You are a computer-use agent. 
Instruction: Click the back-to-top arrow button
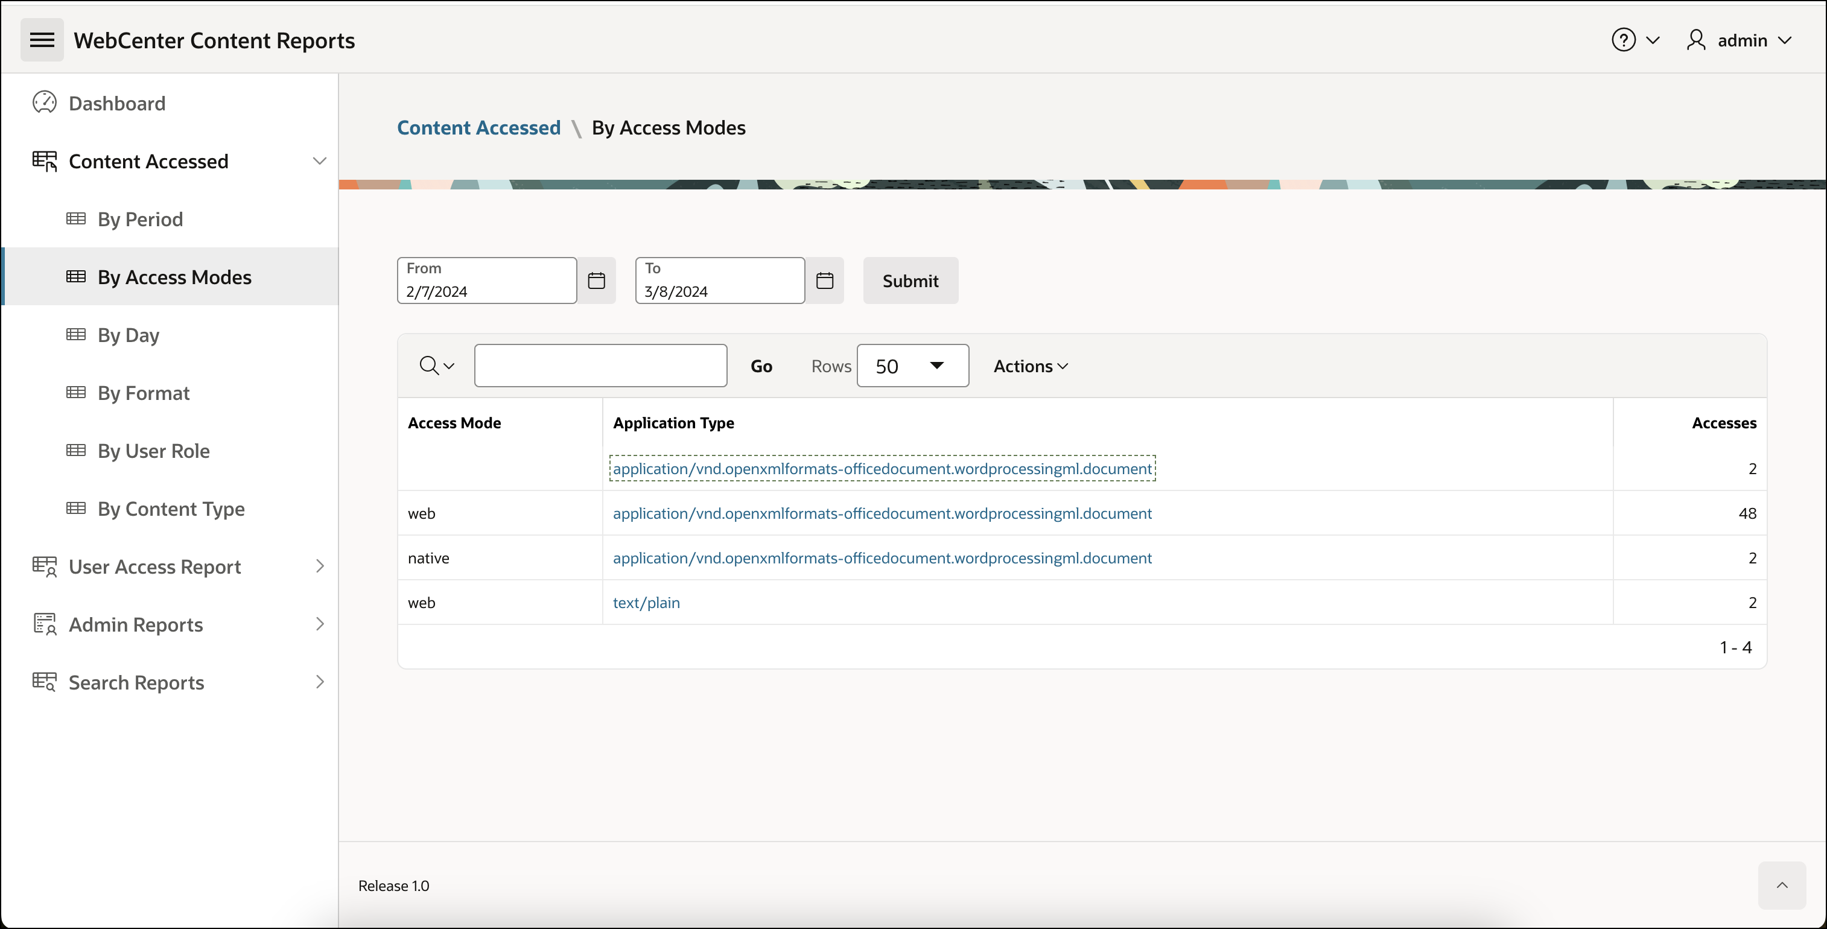point(1782,885)
